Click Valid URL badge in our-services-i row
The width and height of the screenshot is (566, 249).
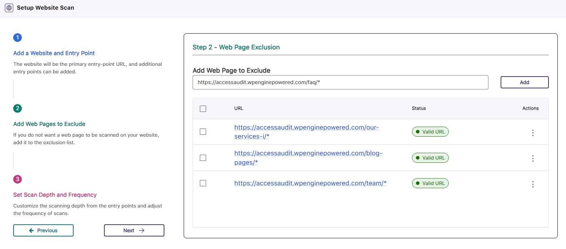click(430, 132)
